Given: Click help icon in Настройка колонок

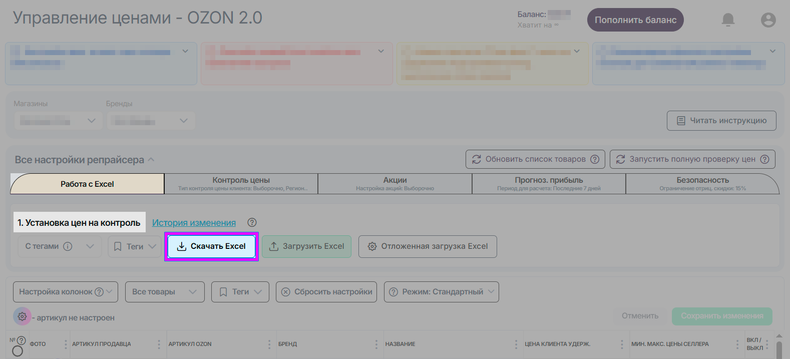Looking at the screenshot, I should (x=99, y=292).
